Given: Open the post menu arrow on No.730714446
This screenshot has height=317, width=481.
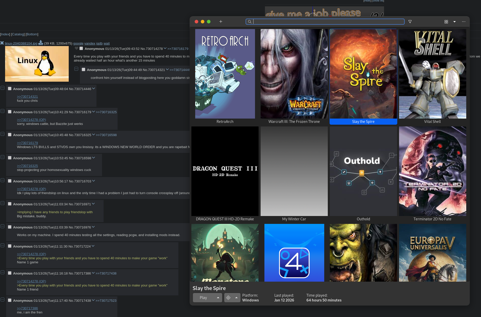Looking at the screenshot, I should pos(93,89).
